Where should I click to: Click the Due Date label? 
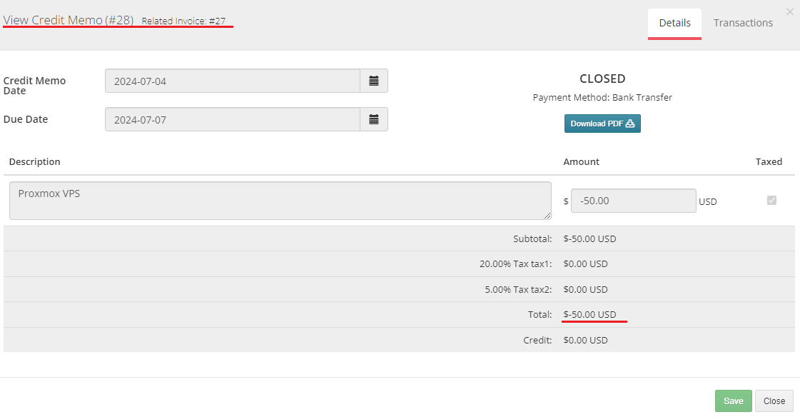(26, 119)
